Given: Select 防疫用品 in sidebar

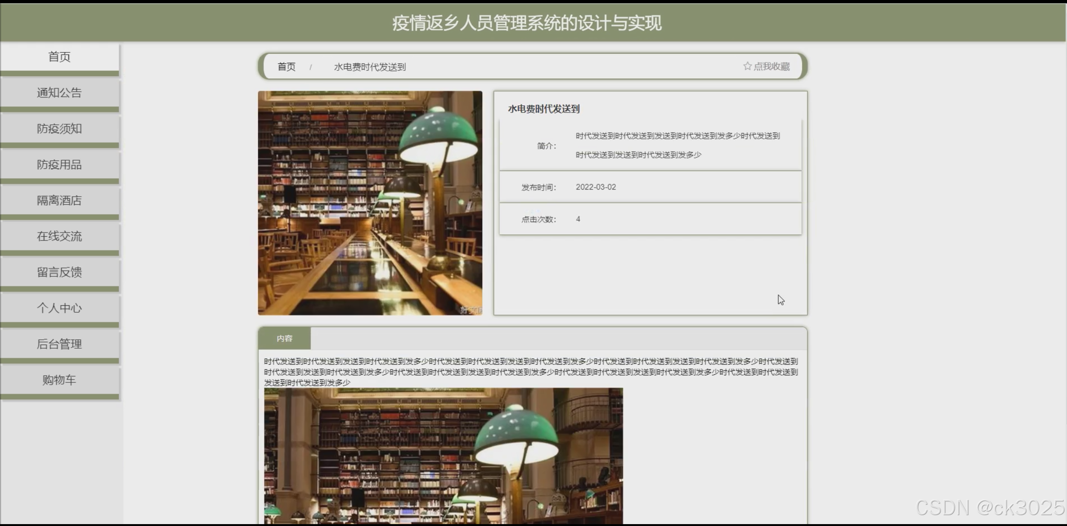Looking at the screenshot, I should coord(60,164).
